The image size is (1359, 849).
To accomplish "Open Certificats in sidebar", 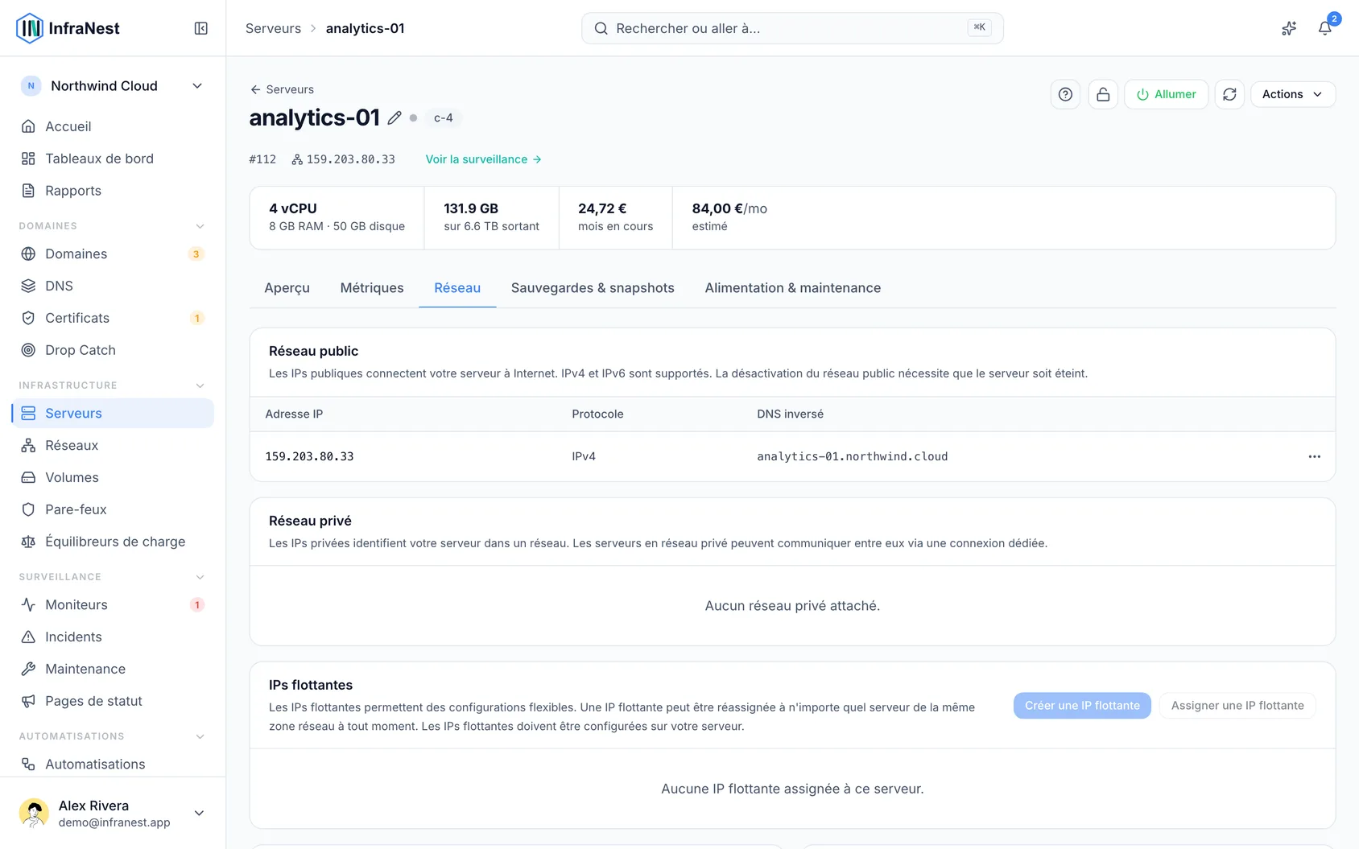I will (x=113, y=318).
